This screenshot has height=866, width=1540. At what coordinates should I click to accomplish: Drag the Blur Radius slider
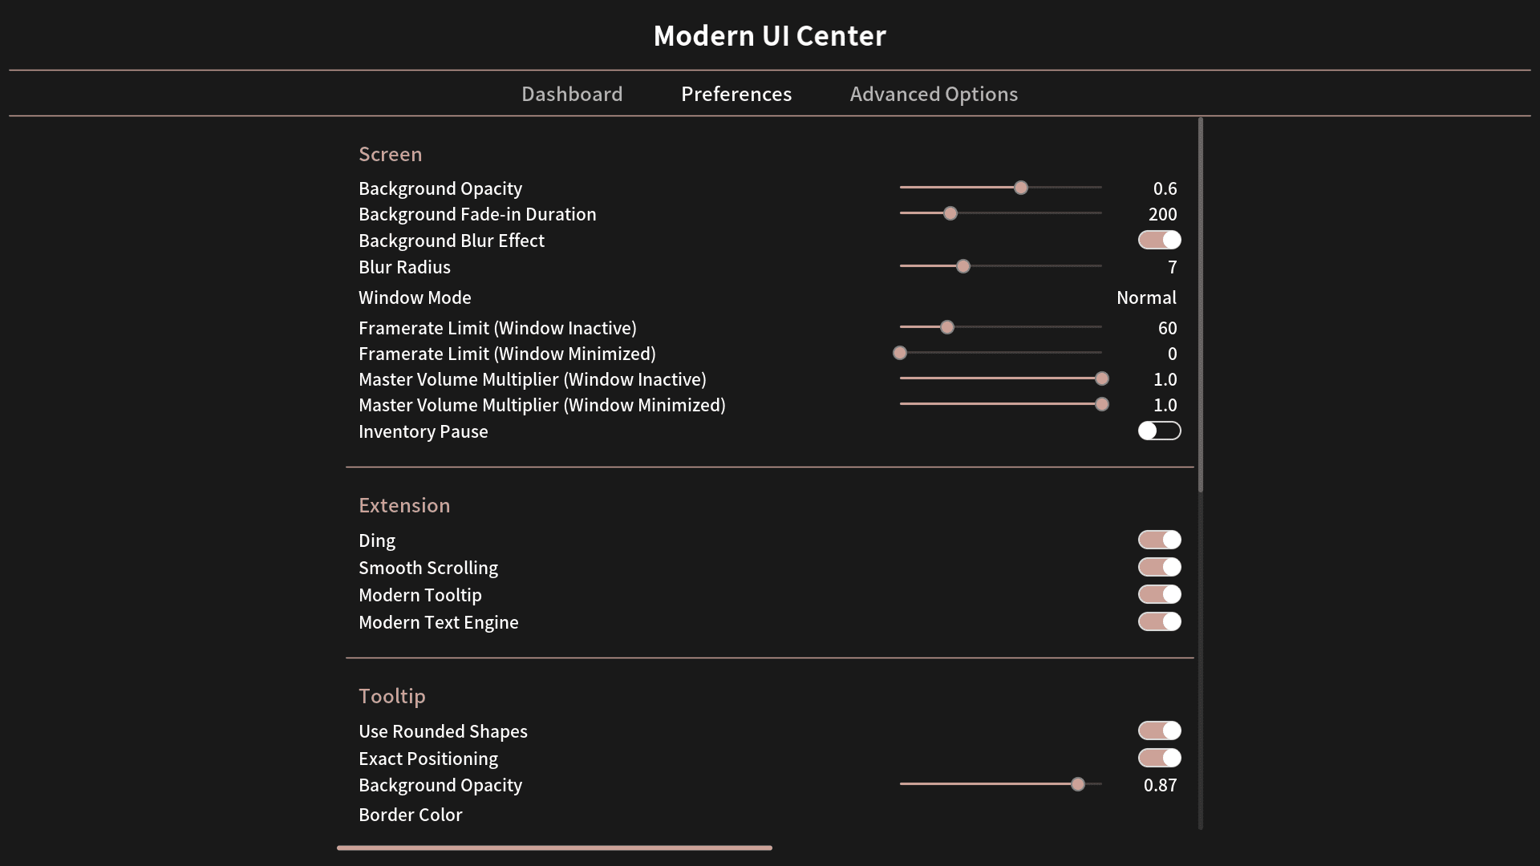coord(962,266)
